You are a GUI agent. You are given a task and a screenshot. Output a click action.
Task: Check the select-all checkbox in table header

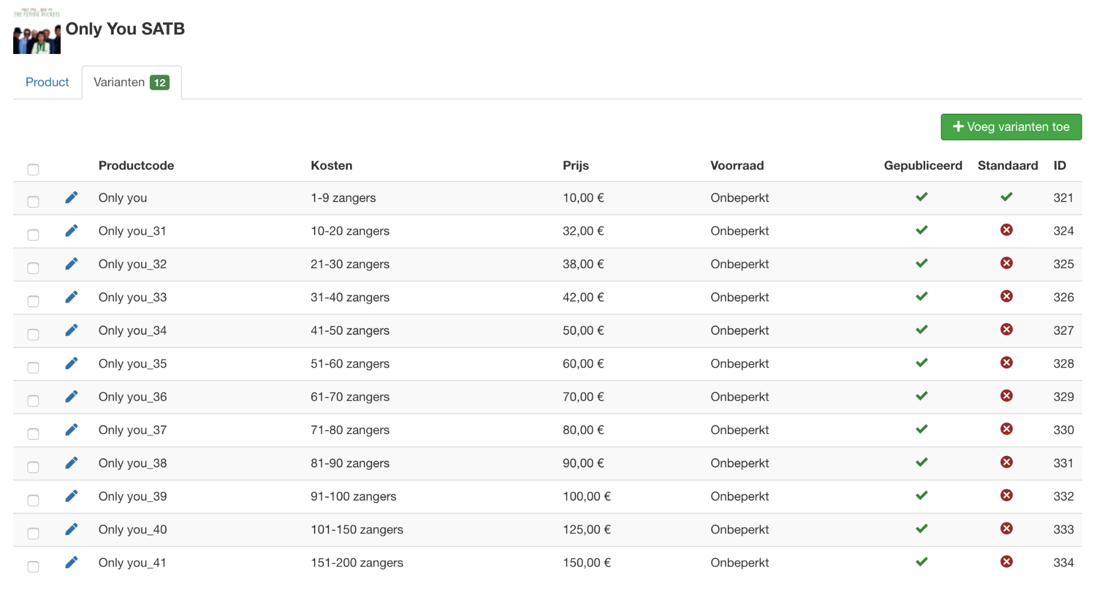(33, 169)
